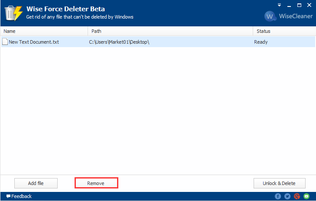
Task: Click the trash can lightning app logo
Action: tap(13, 13)
